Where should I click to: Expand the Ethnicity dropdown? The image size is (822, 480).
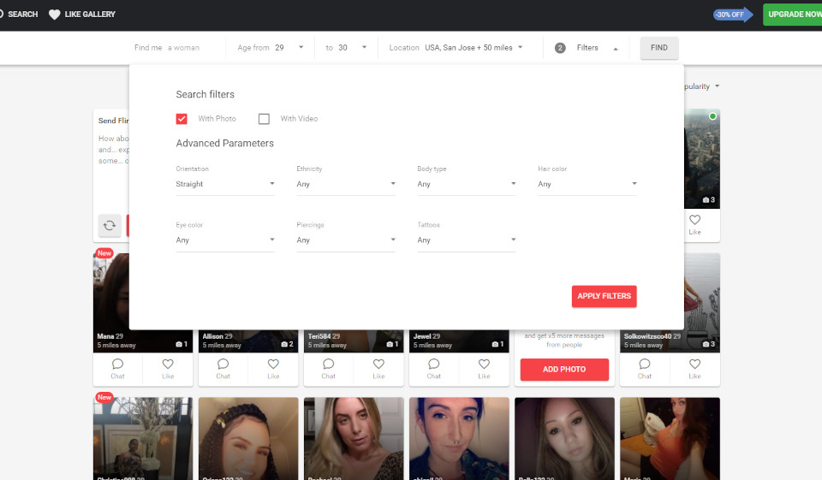346,184
